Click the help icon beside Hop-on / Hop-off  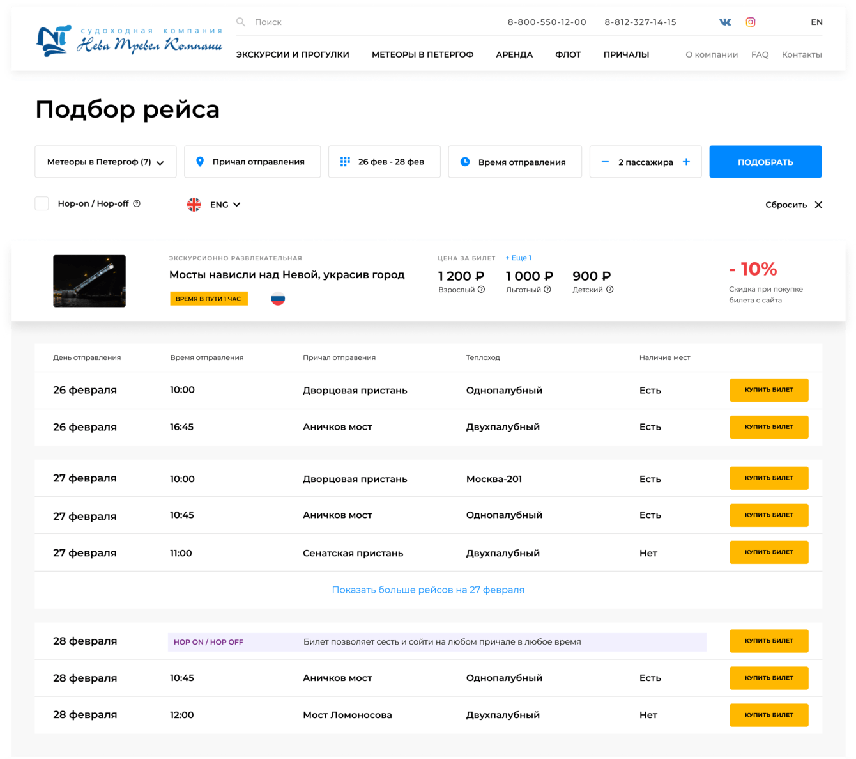[x=137, y=204]
